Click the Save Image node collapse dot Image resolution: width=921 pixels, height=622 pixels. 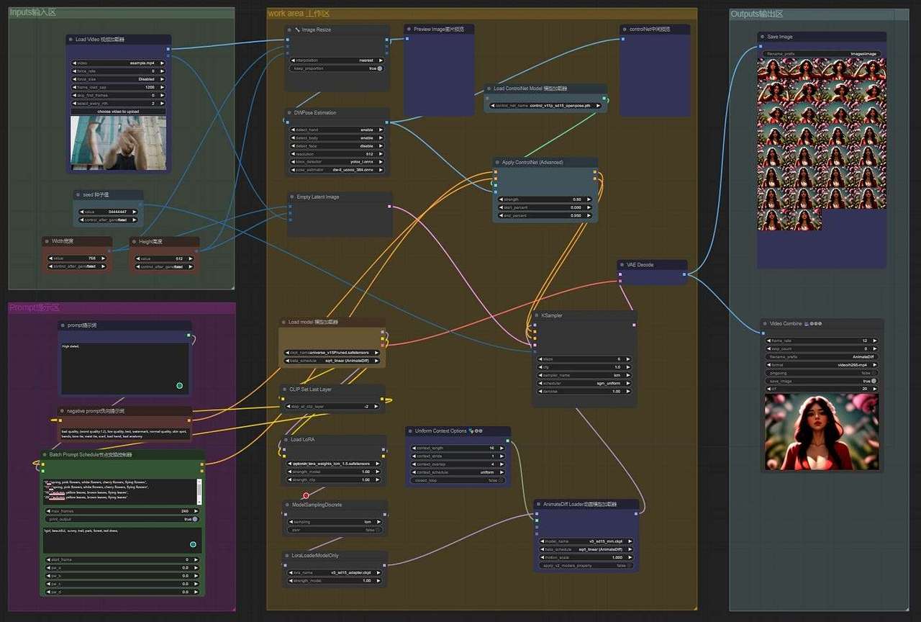coord(763,37)
